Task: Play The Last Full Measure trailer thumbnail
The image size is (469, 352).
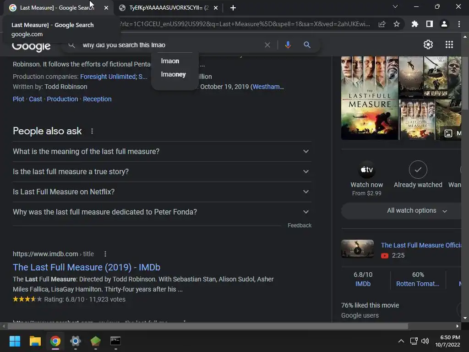Action: point(357,249)
